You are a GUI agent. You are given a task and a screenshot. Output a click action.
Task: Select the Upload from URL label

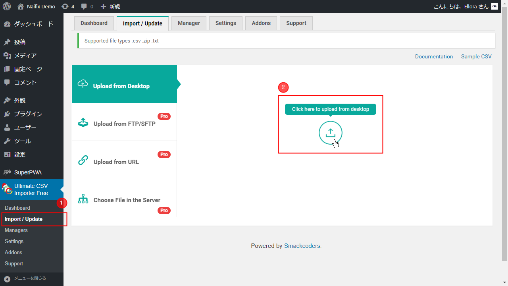pyautogui.click(x=116, y=162)
